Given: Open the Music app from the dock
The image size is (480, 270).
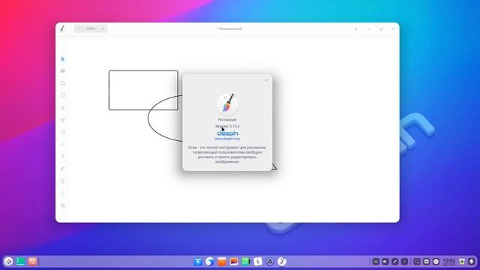Looking at the screenshot, I should [x=246, y=262].
